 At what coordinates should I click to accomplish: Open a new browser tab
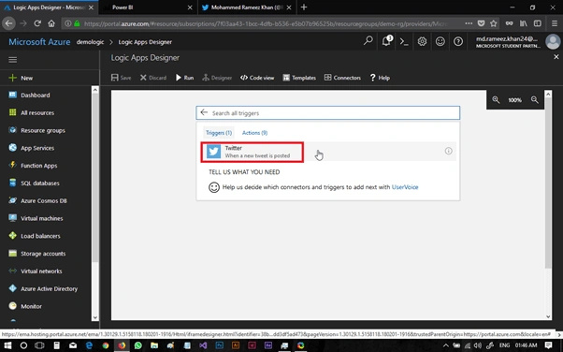(x=304, y=7)
